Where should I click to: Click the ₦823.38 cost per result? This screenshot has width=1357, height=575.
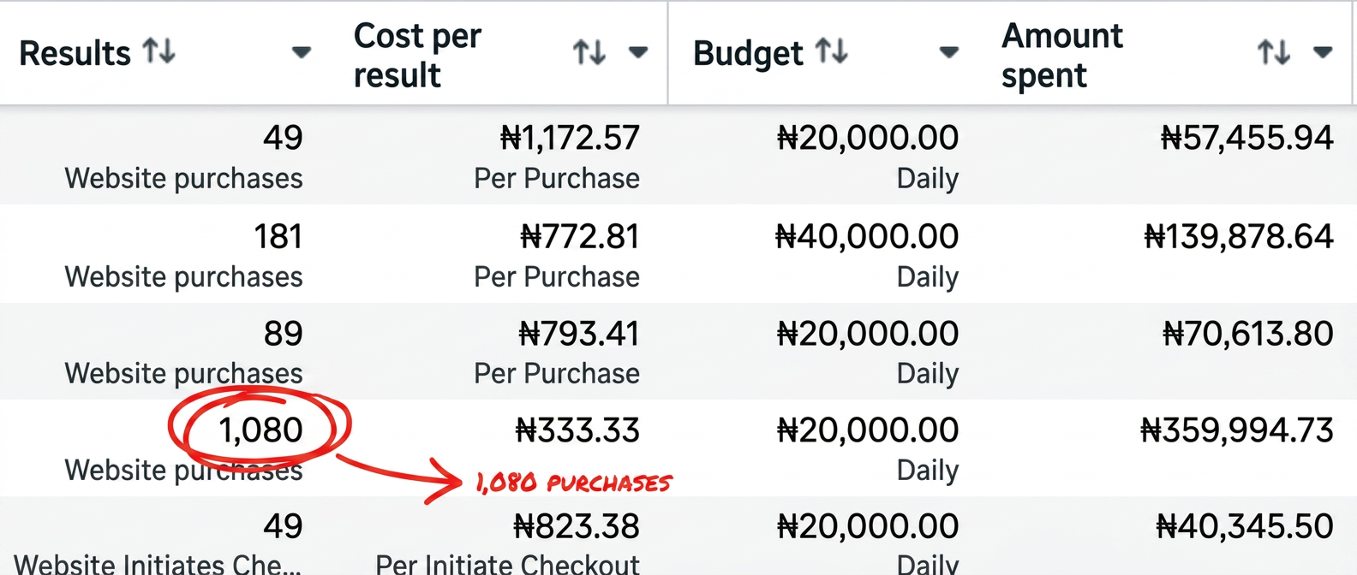577,526
